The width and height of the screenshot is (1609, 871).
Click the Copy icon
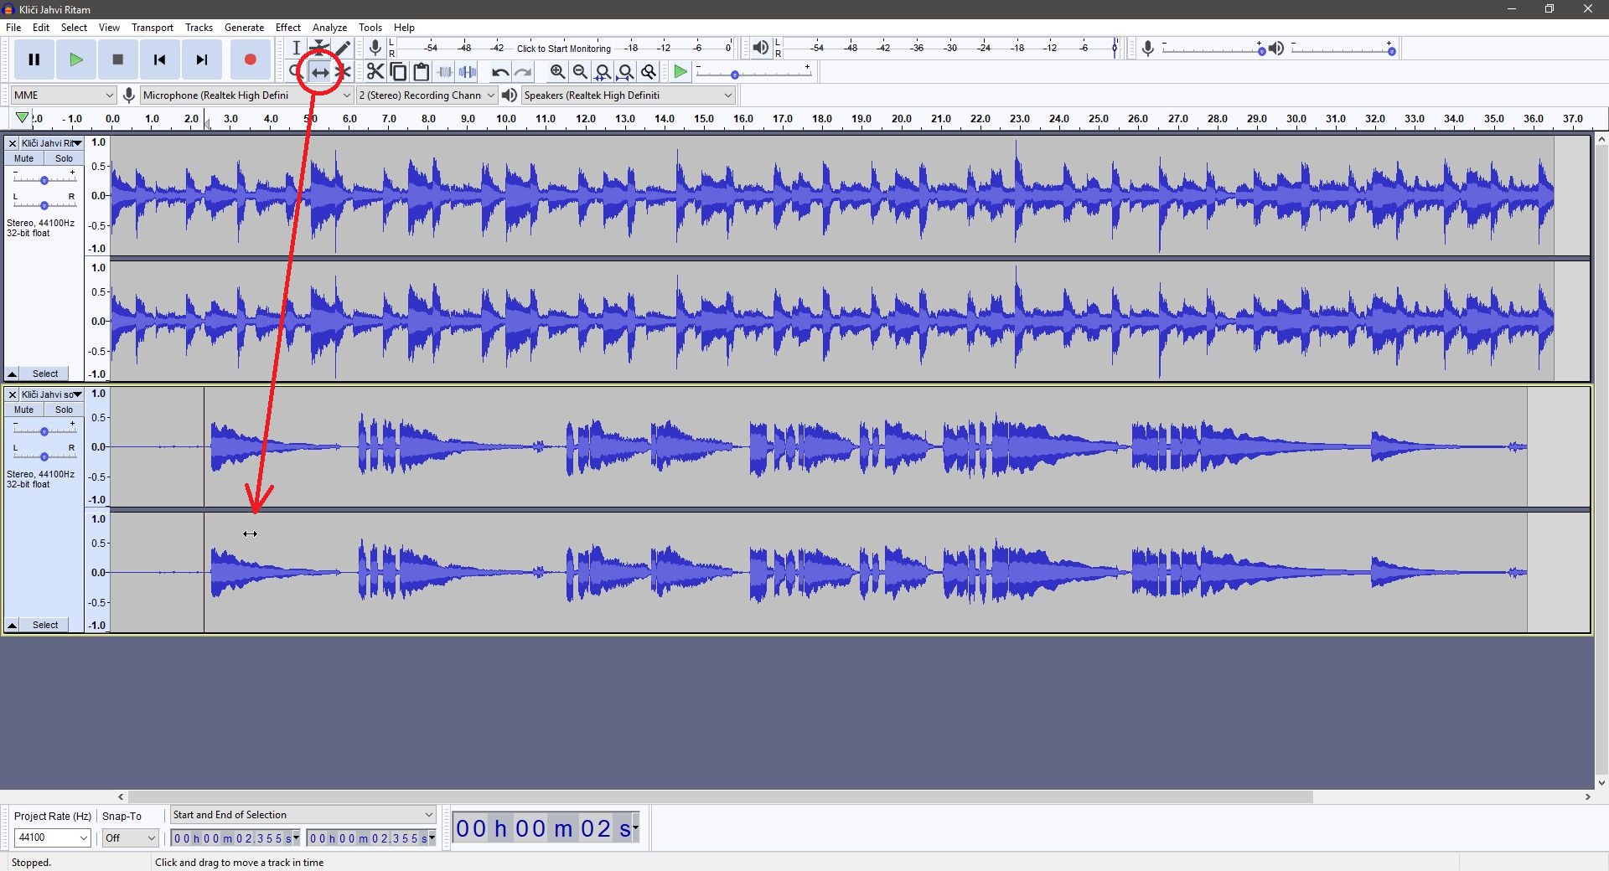coord(399,72)
